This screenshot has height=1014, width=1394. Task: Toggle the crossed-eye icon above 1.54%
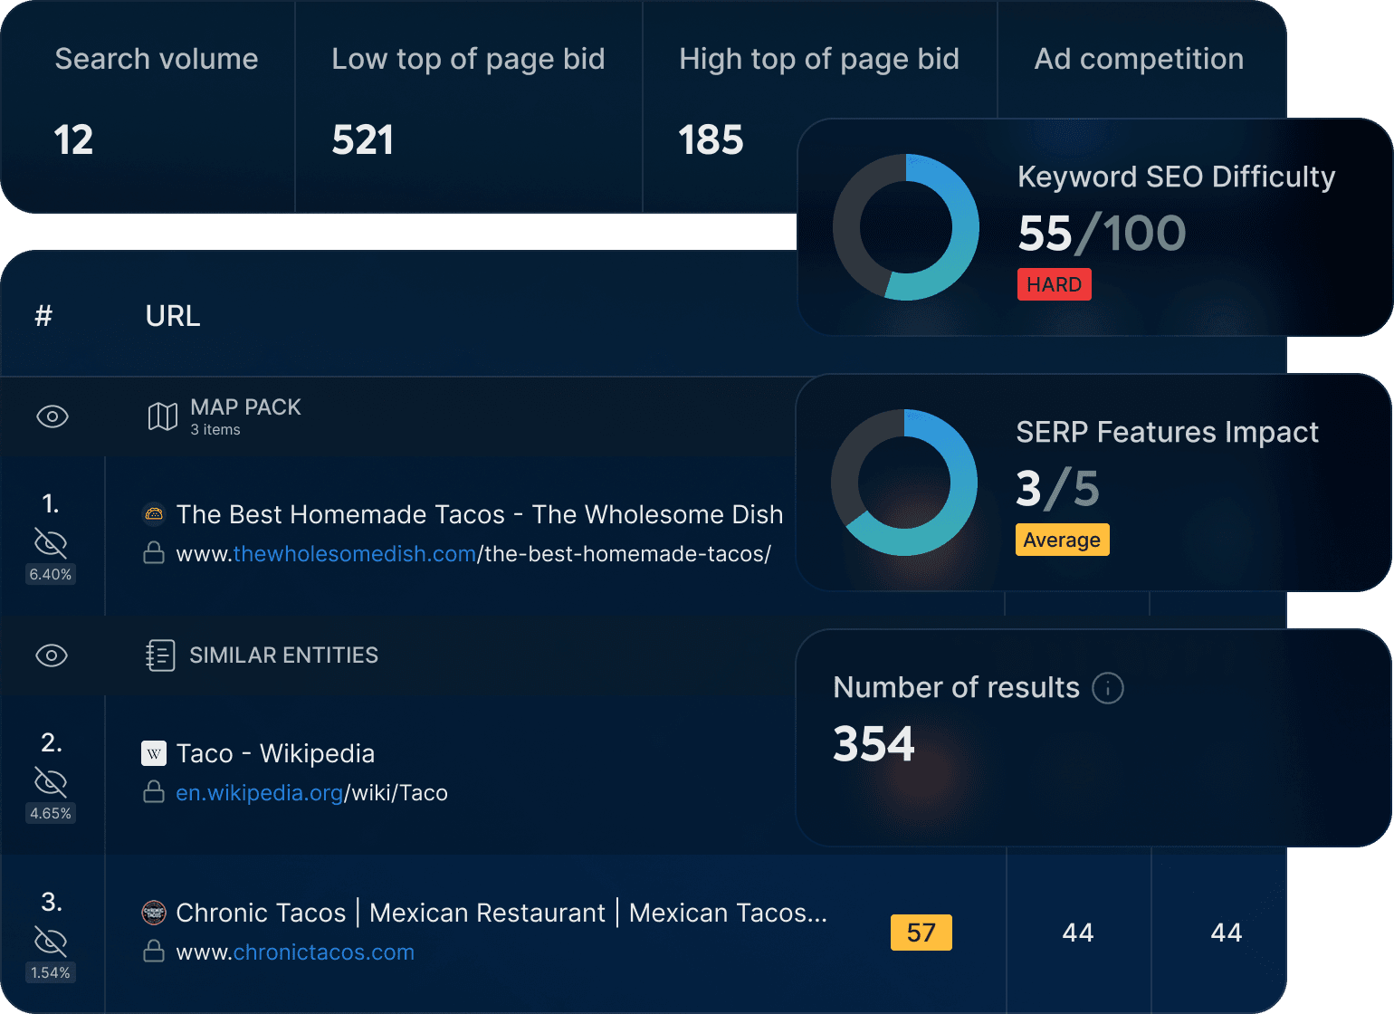[51, 942]
